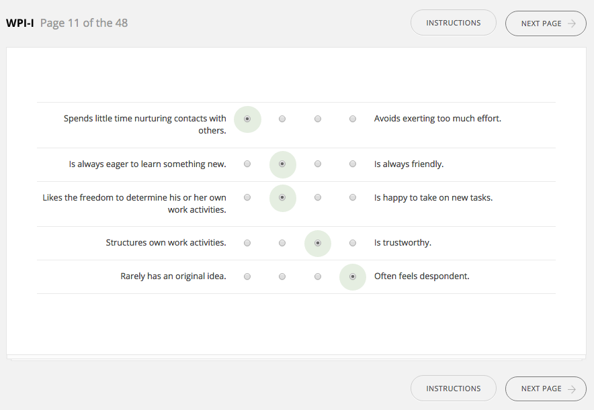Select second radio in 'Likes the freedom' row
This screenshot has height=410, width=594.
[282, 197]
